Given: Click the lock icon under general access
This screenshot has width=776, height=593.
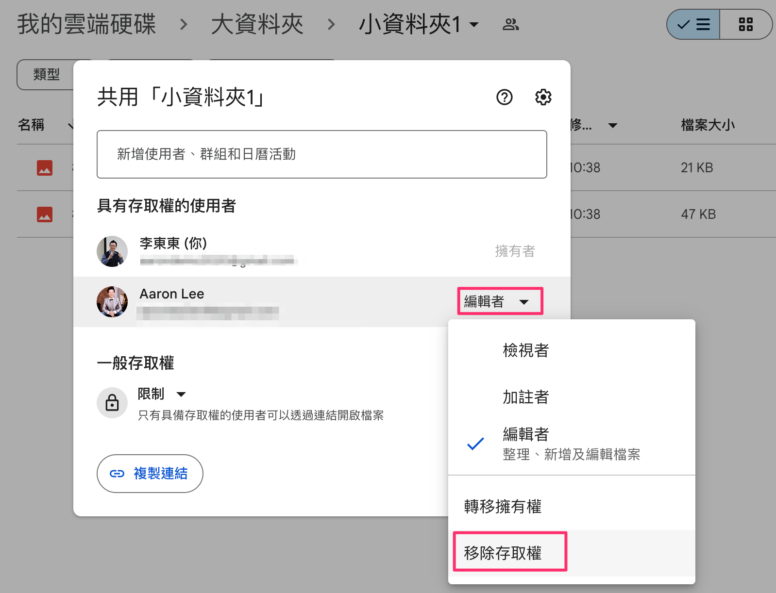Looking at the screenshot, I should click(x=112, y=403).
